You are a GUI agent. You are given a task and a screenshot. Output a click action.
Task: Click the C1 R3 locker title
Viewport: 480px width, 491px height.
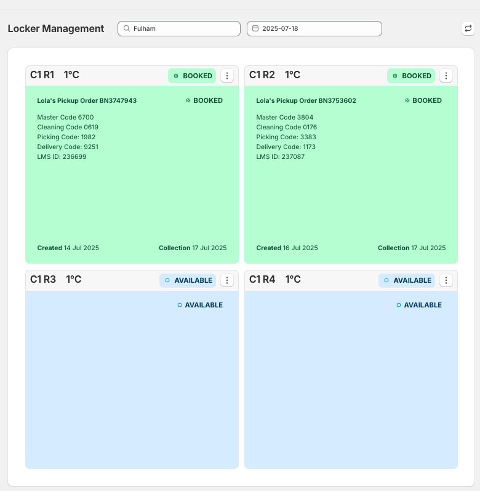(43, 279)
